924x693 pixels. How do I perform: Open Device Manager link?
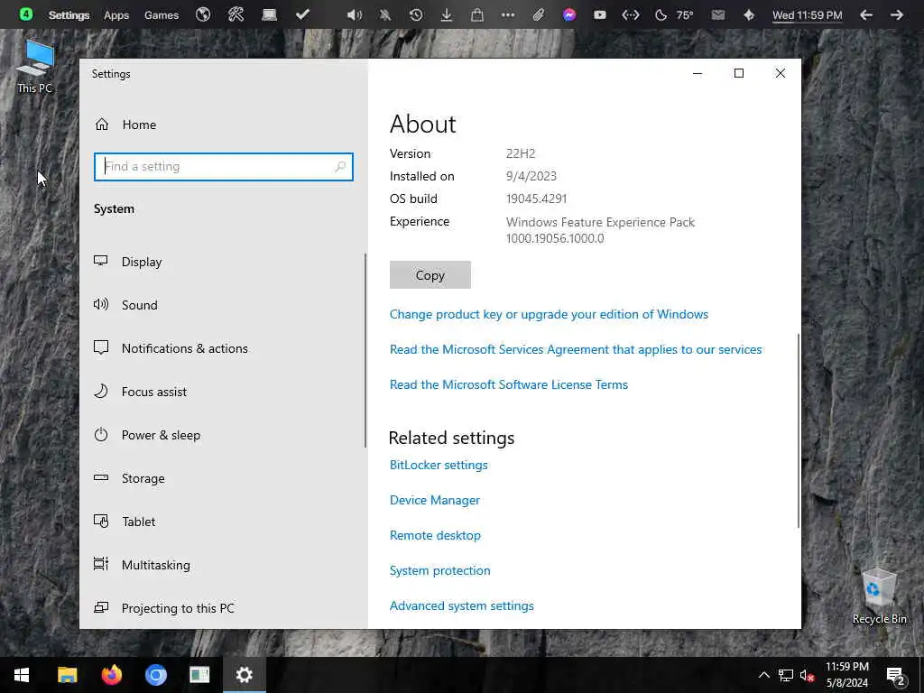(x=434, y=500)
